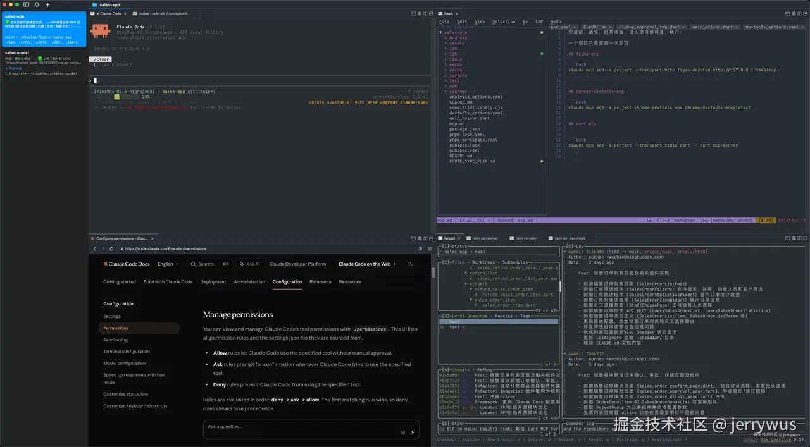Screen dimensions: 810x447
Task: Click the plus icon to add workspace
Action: pos(47,4)
